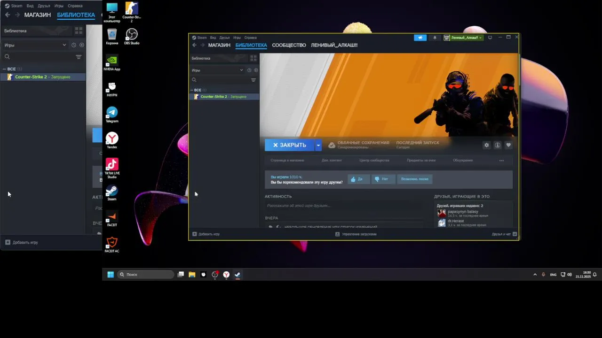Click cloud saves status icon
Image resolution: width=602 pixels, height=338 pixels.
pos(332,145)
